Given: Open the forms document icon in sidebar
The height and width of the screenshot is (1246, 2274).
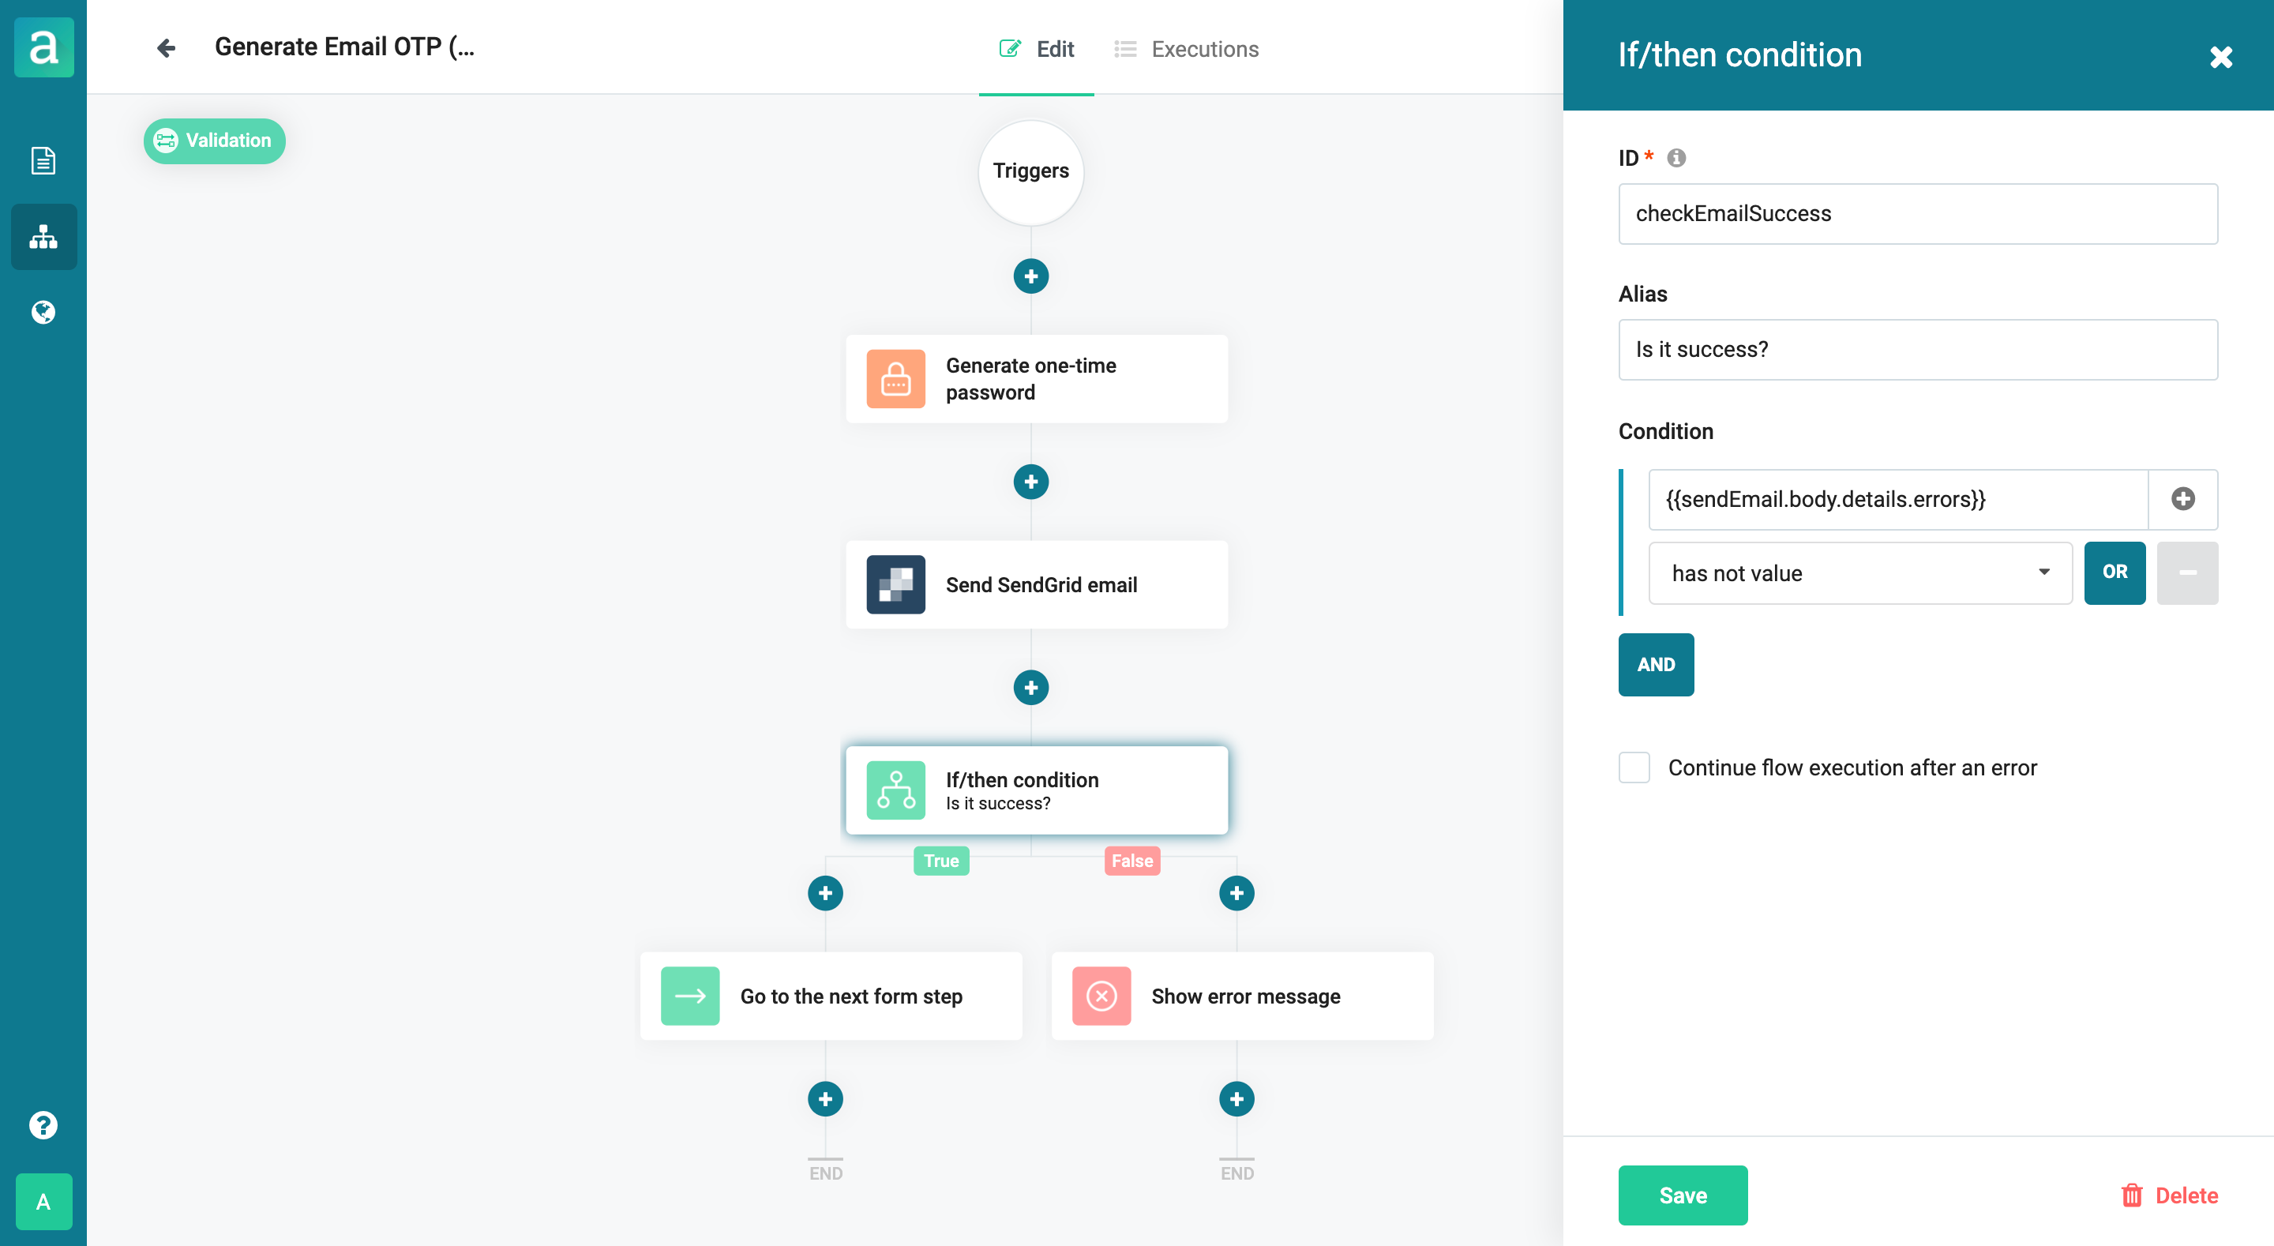Looking at the screenshot, I should point(43,161).
